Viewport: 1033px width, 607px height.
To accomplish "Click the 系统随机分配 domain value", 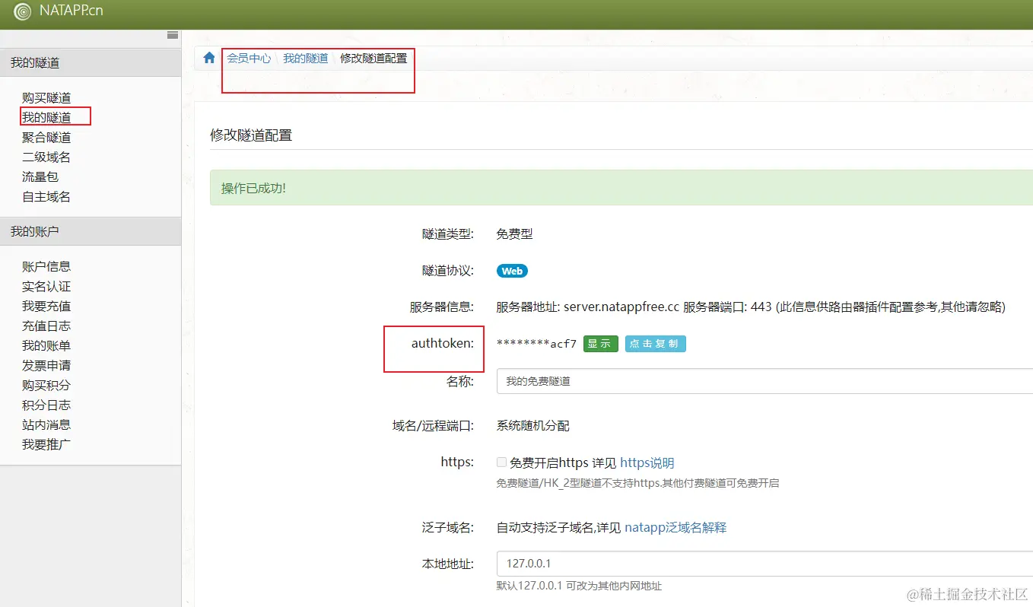I will click(533, 425).
